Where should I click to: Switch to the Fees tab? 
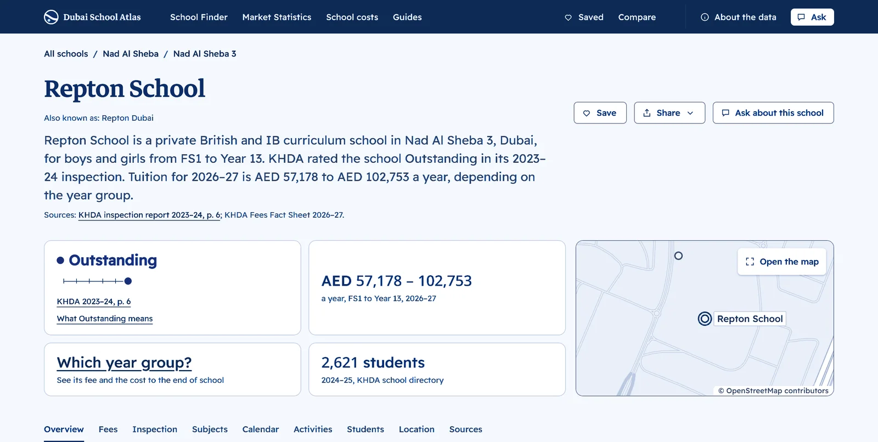tap(108, 429)
